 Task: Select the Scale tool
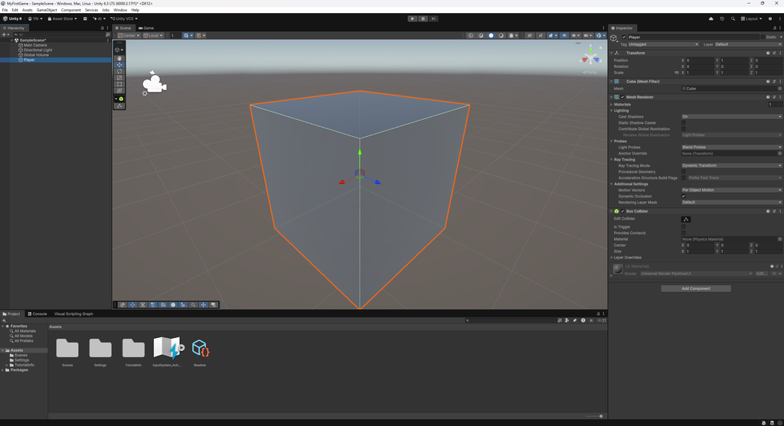[119, 78]
